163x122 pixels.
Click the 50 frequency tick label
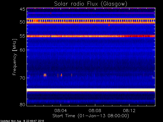point(22,22)
